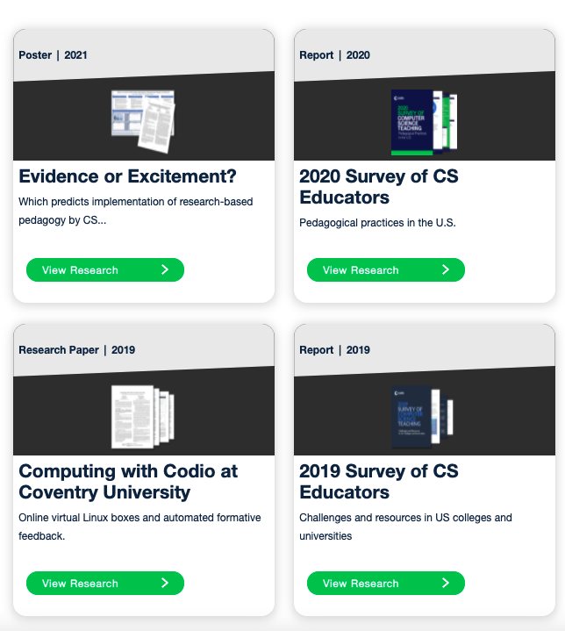The width and height of the screenshot is (565, 631).
Task: Click the Poster | 2021 label
Action: pyautogui.click(x=53, y=55)
